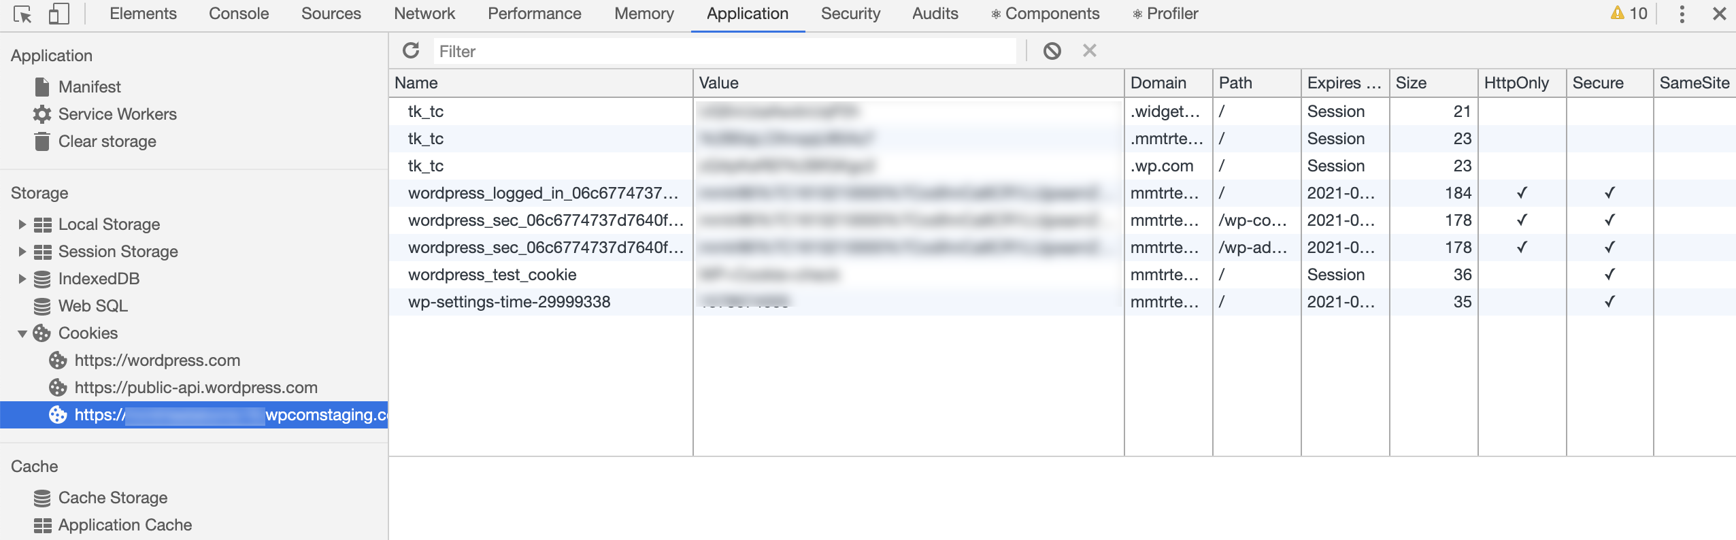
Task: Click the Application tab
Action: 748,14
